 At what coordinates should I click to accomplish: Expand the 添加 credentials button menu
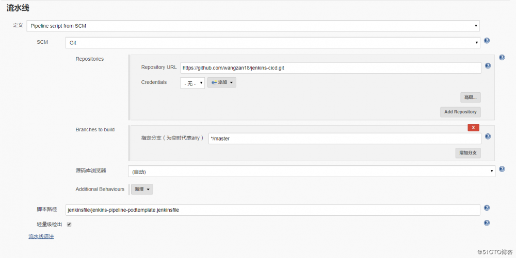pyautogui.click(x=222, y=82)
